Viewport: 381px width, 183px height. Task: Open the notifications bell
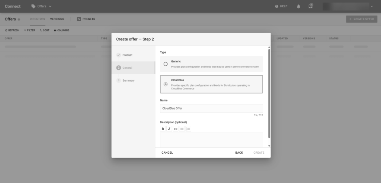(x=299, y=6)
